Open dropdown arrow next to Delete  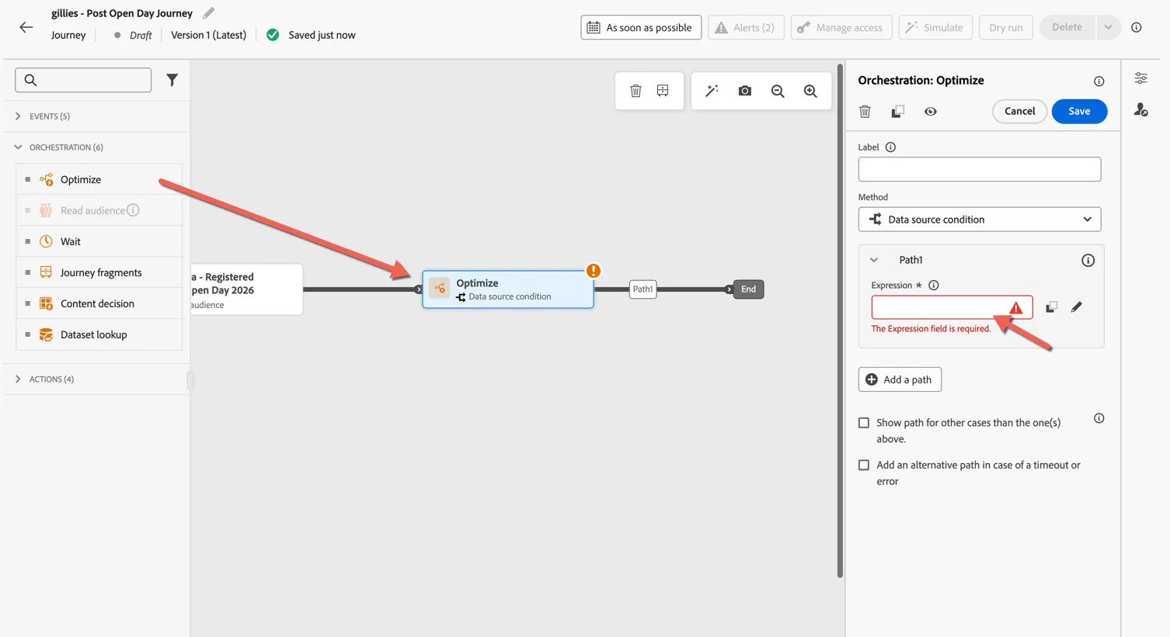1108,27
